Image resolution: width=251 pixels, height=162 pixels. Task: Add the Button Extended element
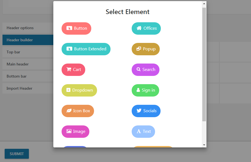point(86,49)
